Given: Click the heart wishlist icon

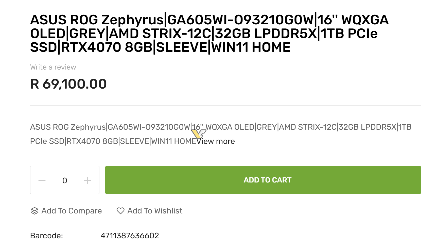Looking at the screenshot, I should 120,211.
